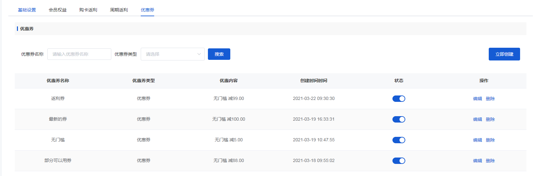Click the date 2021-03-18 09:55:02
The width and height of the screenshot is (538, 176).
tap(314, 160)
